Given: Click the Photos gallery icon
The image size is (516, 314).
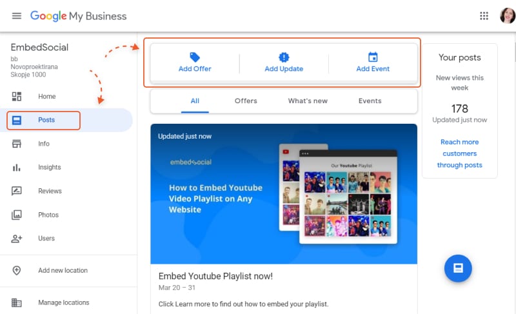Looking at the screenshot, I should point(17,215).
